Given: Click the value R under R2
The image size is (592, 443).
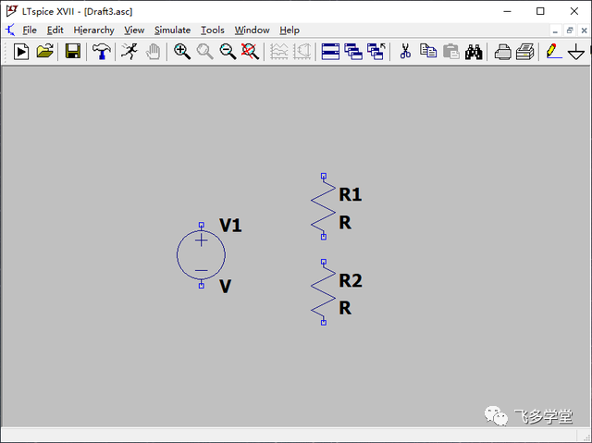Looking at the screenshot, I should (x=345, y=308).
